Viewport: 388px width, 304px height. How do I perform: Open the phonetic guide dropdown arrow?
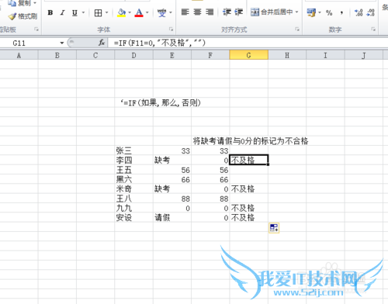click(171, 12)
